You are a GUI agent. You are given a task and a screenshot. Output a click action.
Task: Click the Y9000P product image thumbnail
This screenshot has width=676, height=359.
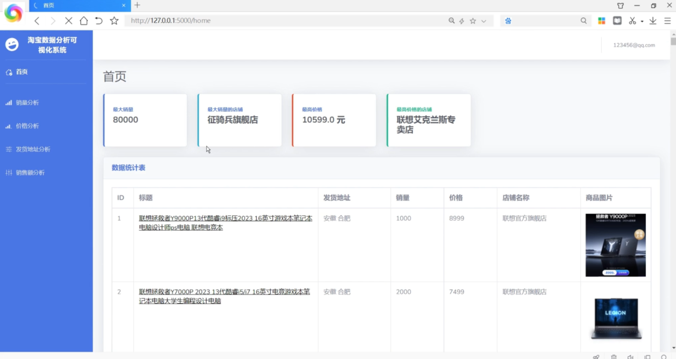point(615,245)
